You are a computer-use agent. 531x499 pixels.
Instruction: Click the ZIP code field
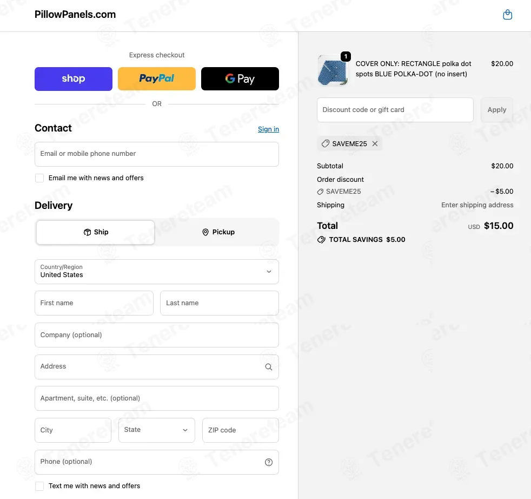[x=241, y=430]
